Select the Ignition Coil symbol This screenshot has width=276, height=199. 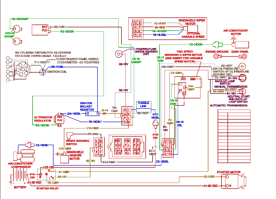pos(42,72)
